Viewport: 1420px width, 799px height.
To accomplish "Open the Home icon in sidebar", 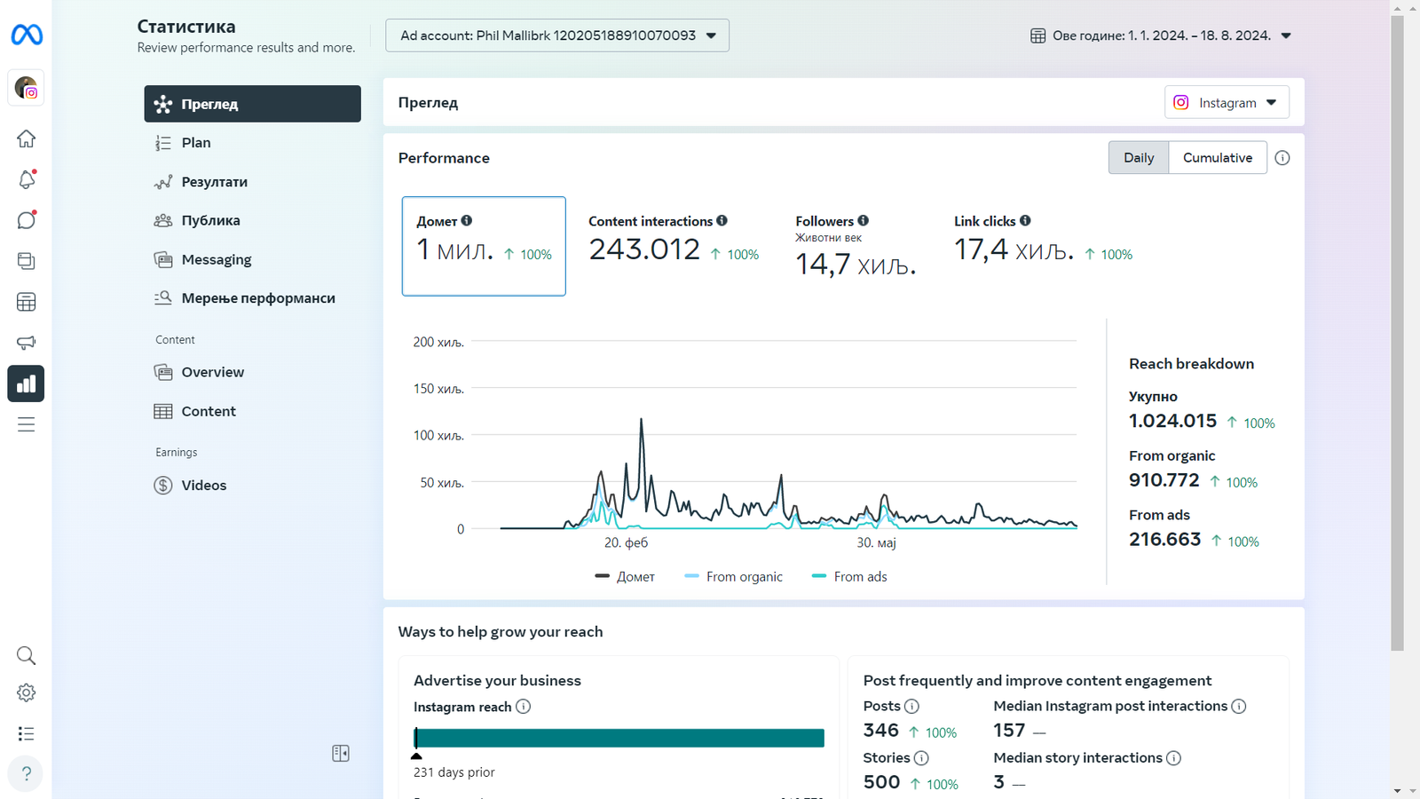I will 27,138.
